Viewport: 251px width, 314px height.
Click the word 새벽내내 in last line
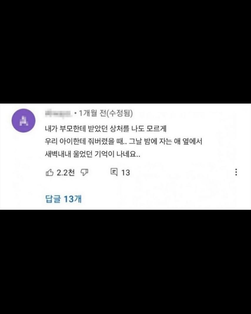pos(58,154)
